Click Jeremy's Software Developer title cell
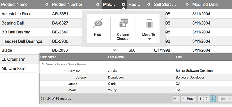232x107 pixels. pos(190,78)
